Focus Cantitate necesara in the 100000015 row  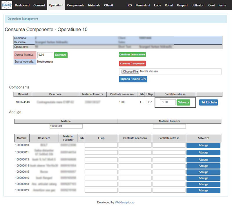coord(135,172)
